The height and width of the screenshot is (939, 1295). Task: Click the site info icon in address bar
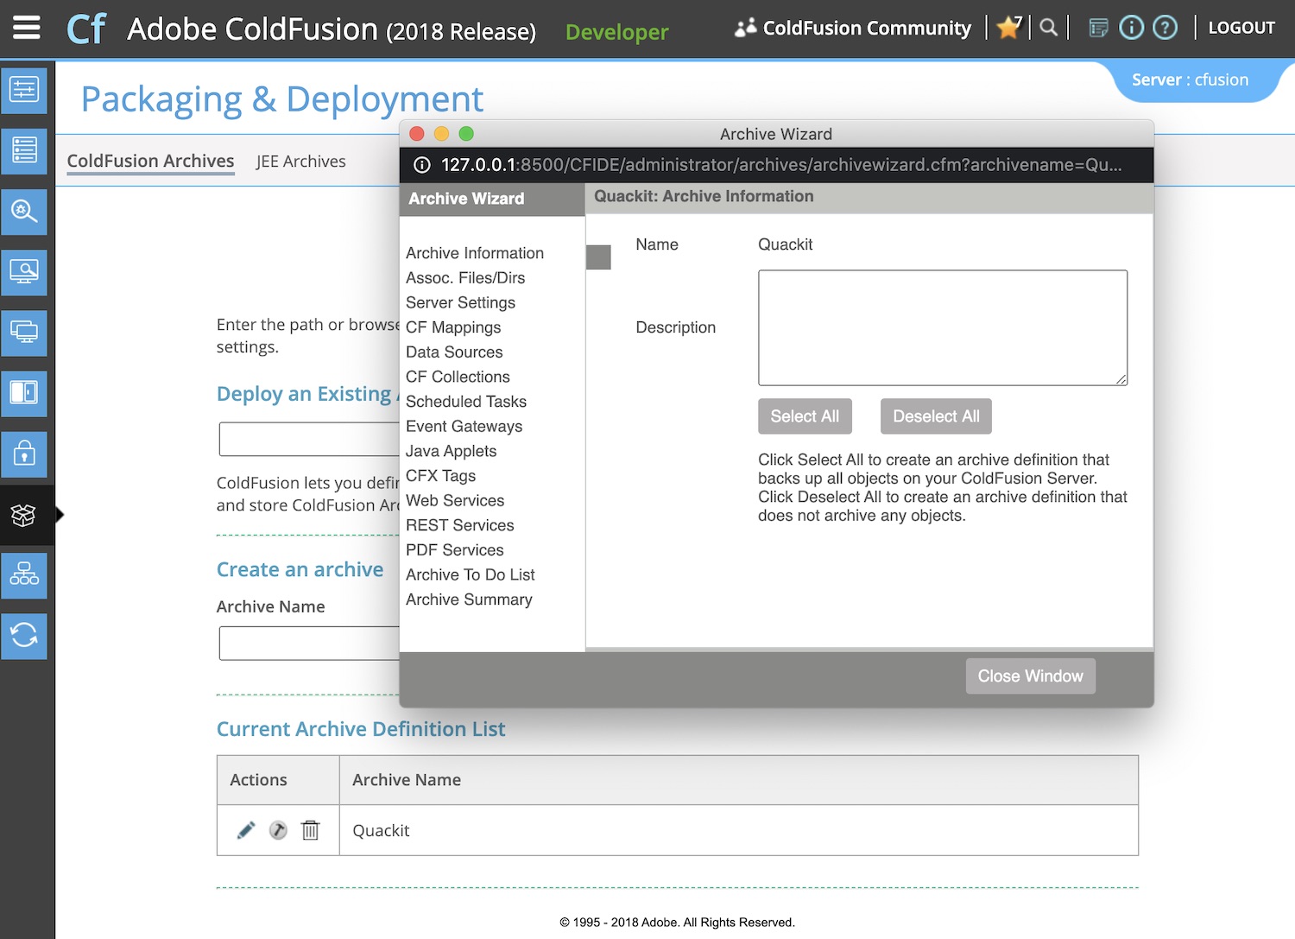click(x=422, y=165)
